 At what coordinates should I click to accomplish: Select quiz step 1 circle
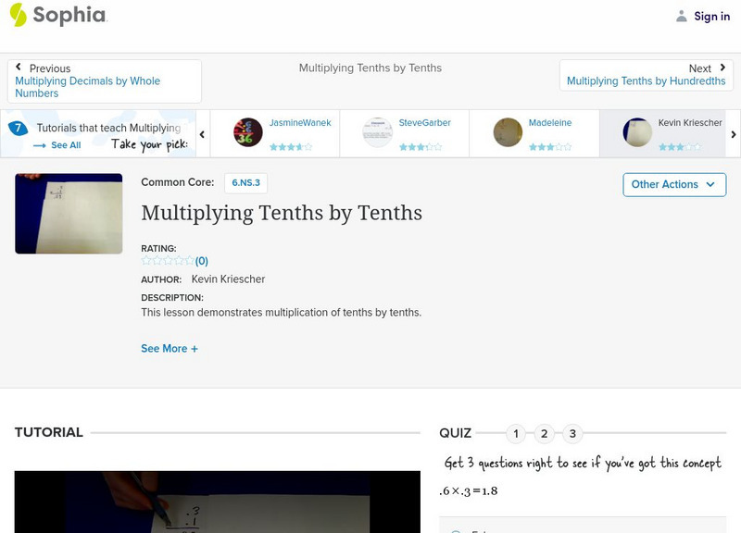(x=516, y=432)
